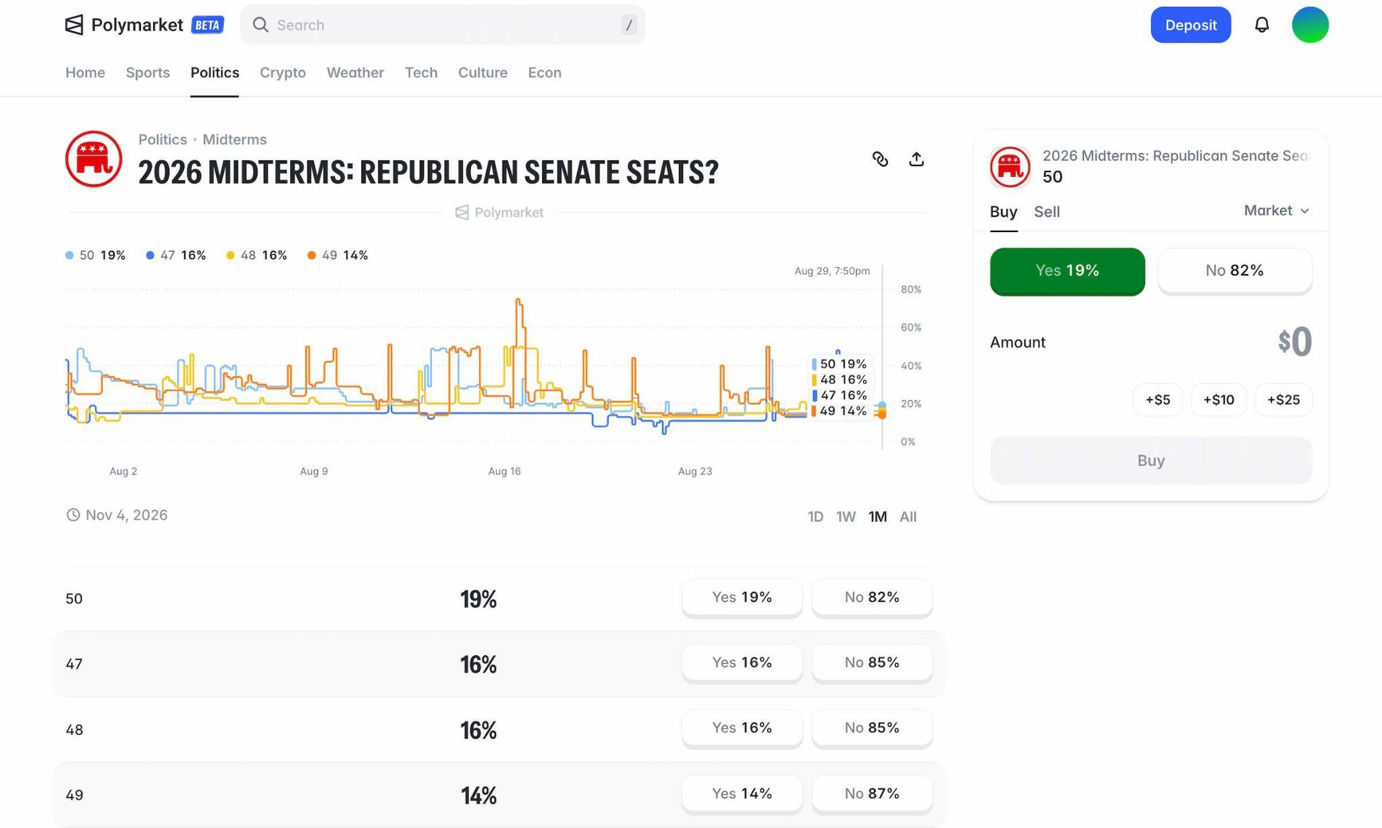Switch to the Sell tab
Viewport: 1382px width, 828px height.
tap(1047, 212)
